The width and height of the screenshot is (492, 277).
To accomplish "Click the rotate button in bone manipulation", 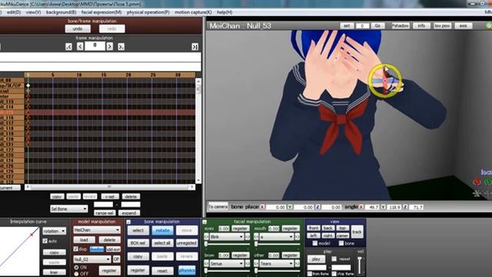I will click(x=162, y=231).
